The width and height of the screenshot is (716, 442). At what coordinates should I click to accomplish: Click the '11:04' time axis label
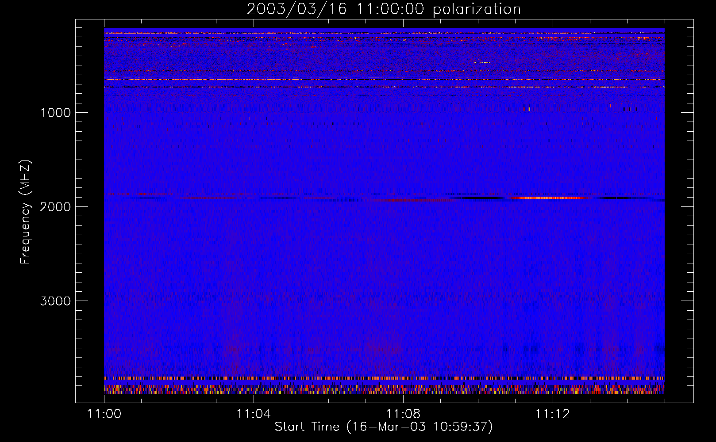(254, 414)
